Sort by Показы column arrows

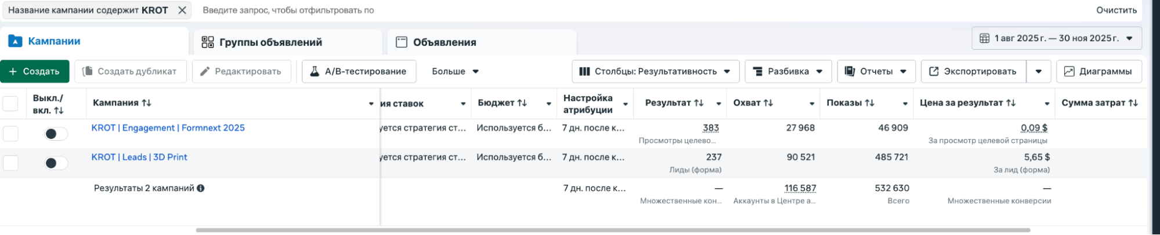(x=869, y=103)
